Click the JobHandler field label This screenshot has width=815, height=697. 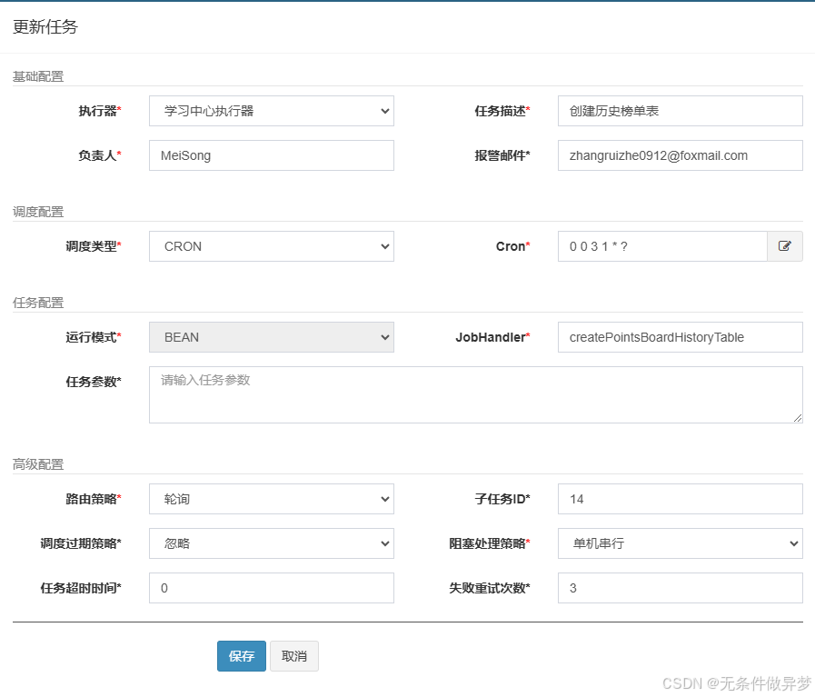click(x=492, y=337)
